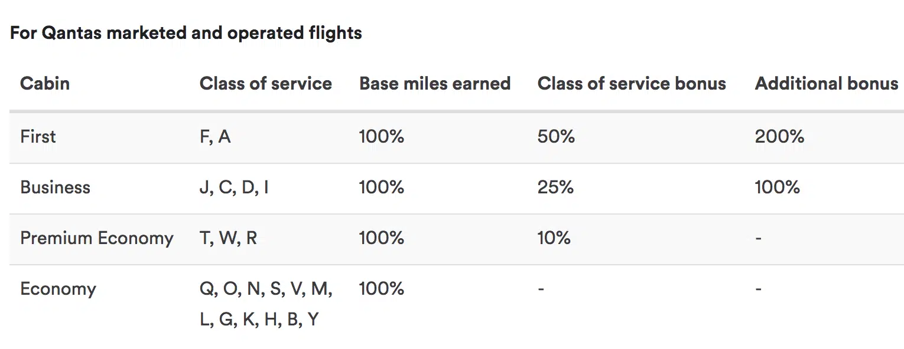This screenshot has width=904, height=349.
Task: Select the Economy cabin row label
Action: (58, 289)
